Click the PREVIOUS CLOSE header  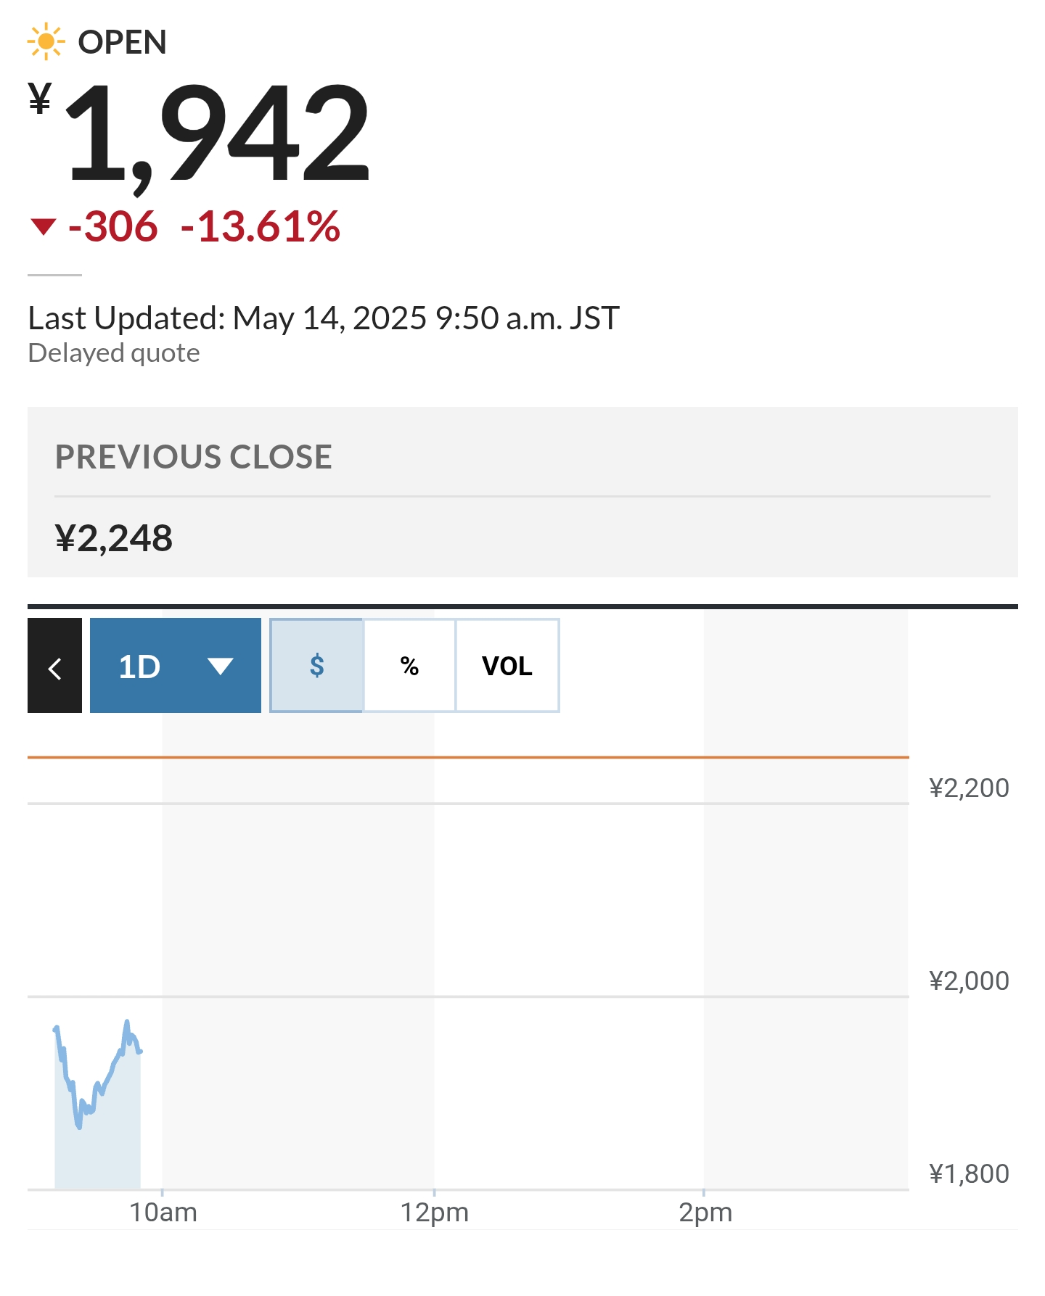pyautogui.click(x=194, y=457)
